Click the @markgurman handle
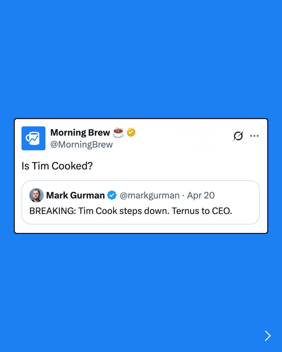The width and height of the screenshot is (282, 352). click(x=150, y=195)
